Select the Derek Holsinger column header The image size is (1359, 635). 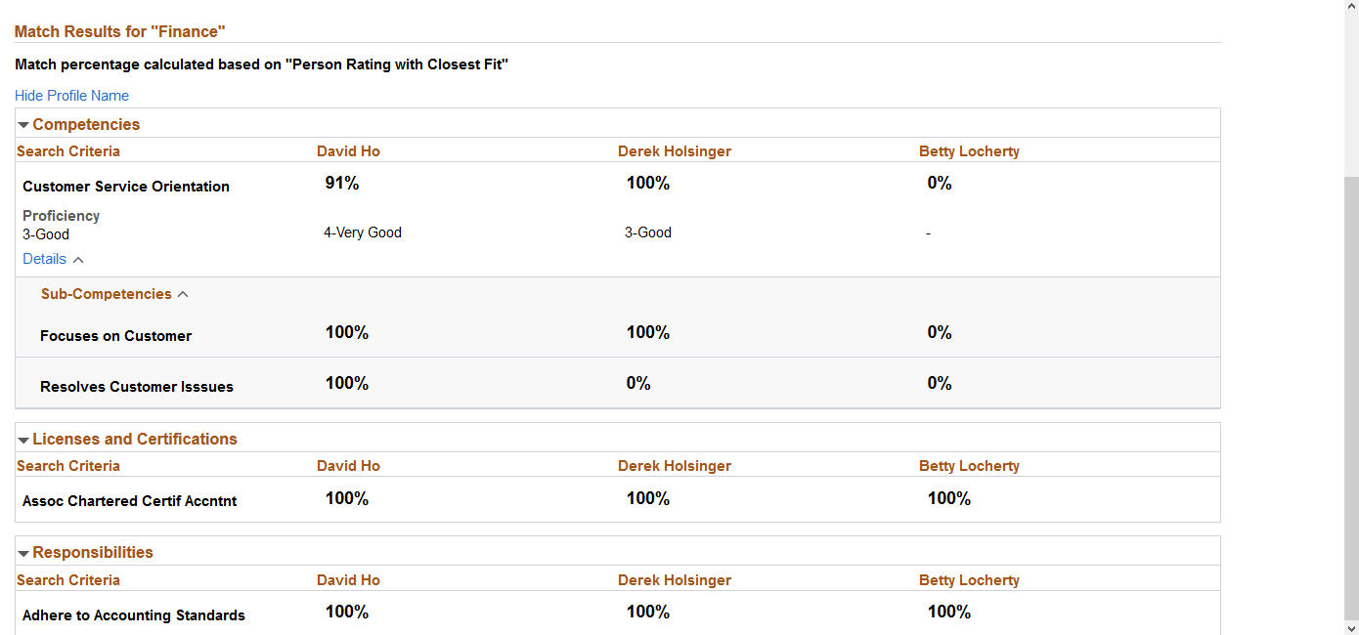coord(675,150)
